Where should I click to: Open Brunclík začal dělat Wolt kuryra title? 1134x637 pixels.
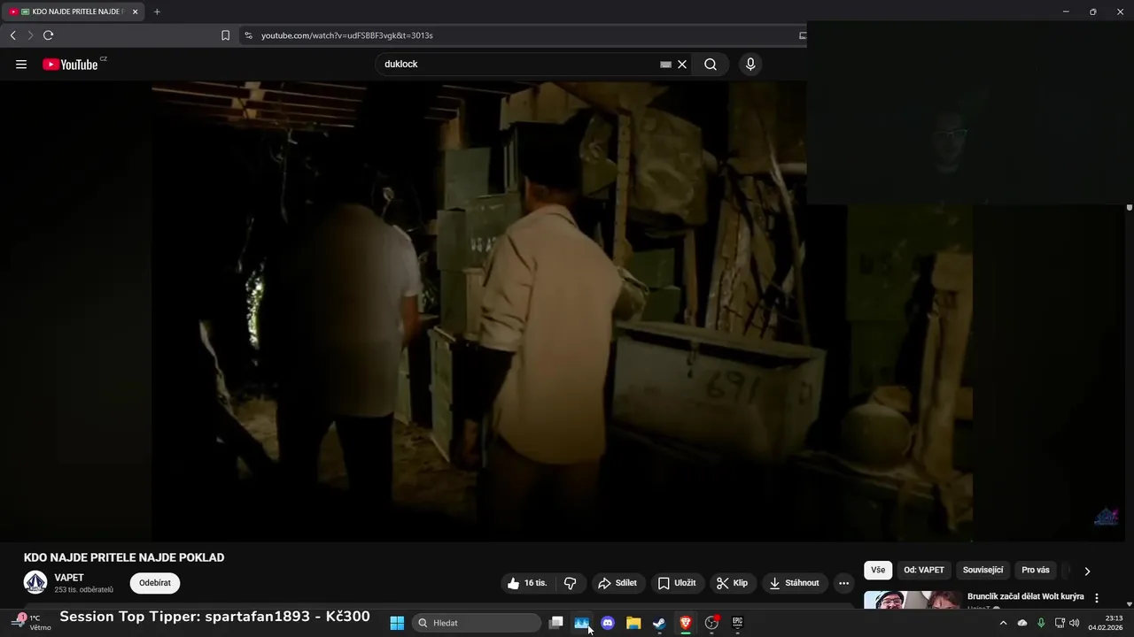click(x=1026, y=596)
